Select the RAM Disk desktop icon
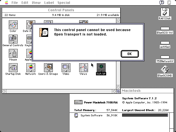 tap(165, 12)
